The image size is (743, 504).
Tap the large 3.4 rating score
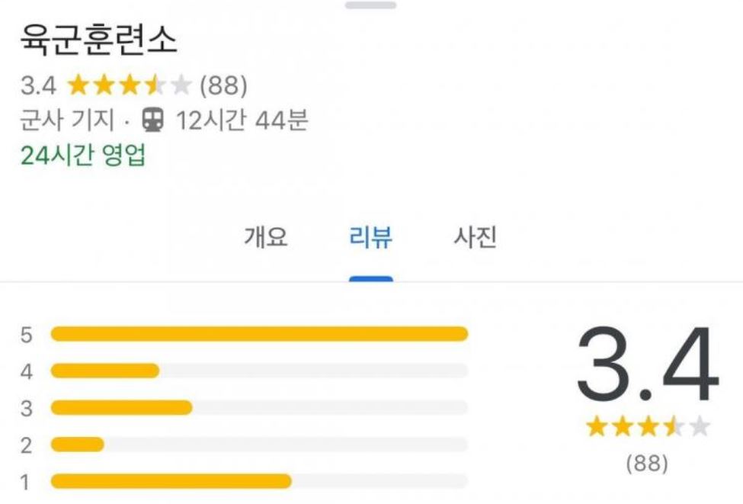[648, 364]
